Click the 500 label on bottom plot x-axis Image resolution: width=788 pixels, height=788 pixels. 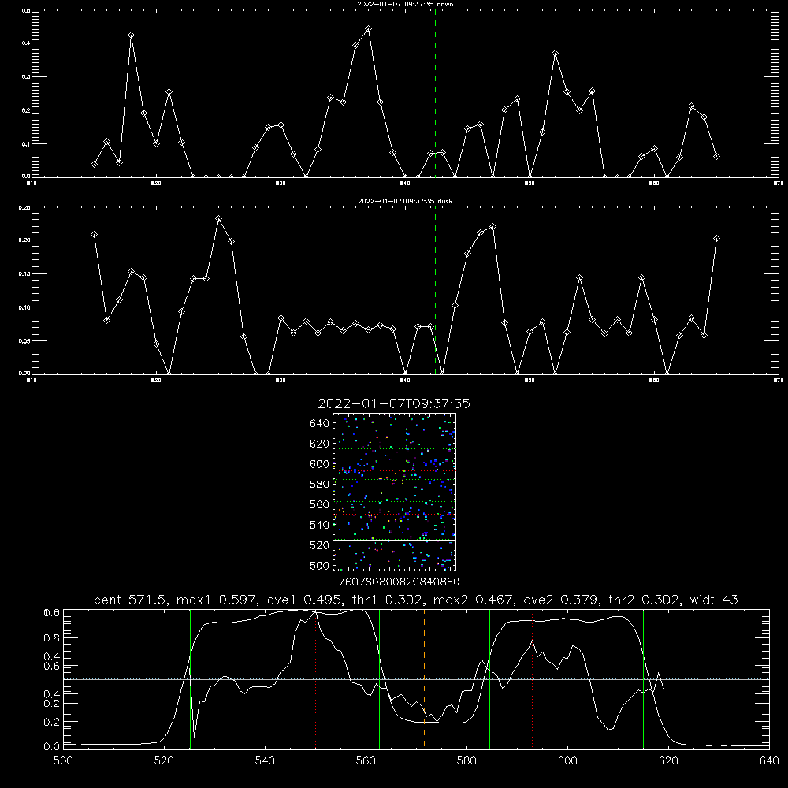click(x=63, y=761)
